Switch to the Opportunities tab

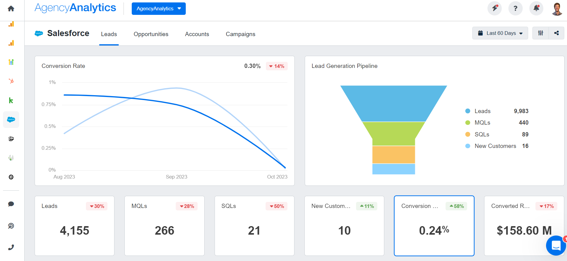151,34
